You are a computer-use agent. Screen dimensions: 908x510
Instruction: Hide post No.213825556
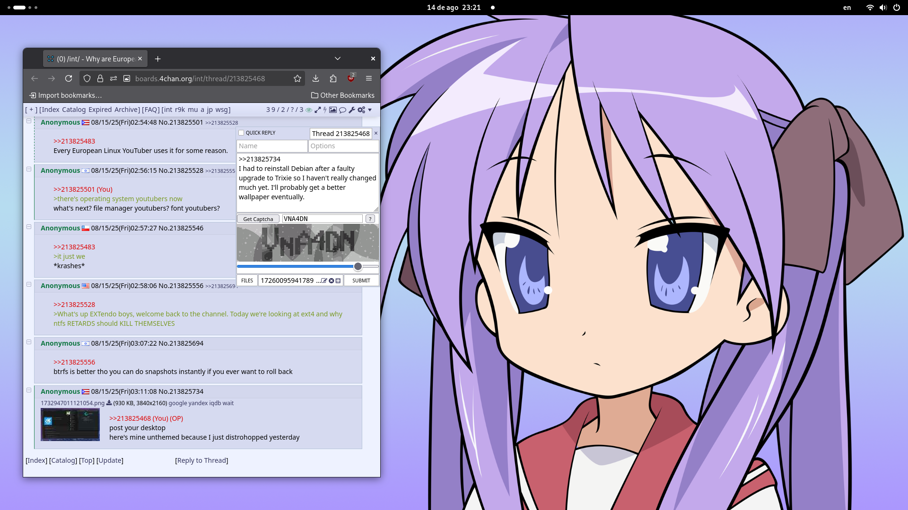click(29, 285)
